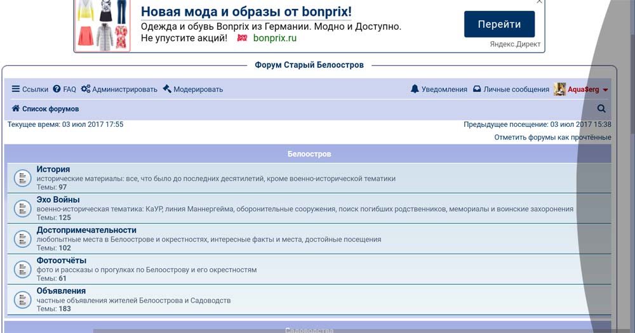Image resolution: width=635 pixels, height=333 pixels.
Task: Click the search magnifier icon
Action: tap(601, 109)
